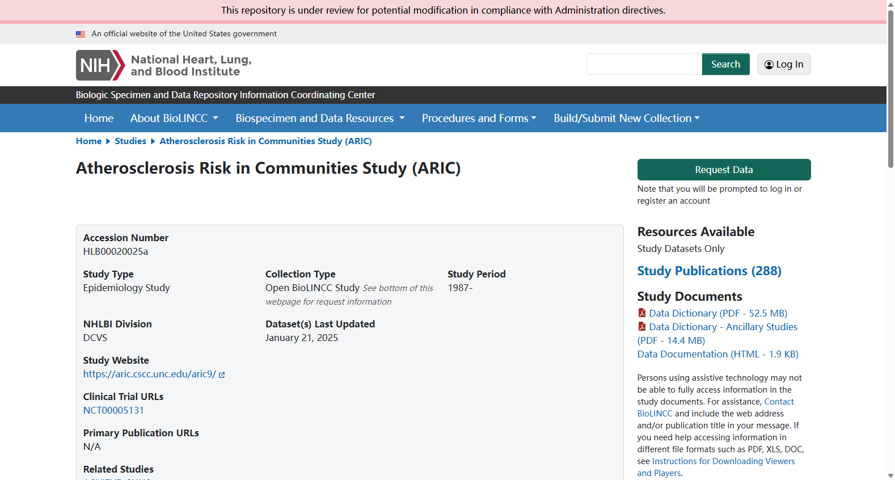This screenshot has height=480, width=895.
Task: Click 'Epidemiology Study' text
Action: (126, 288)
